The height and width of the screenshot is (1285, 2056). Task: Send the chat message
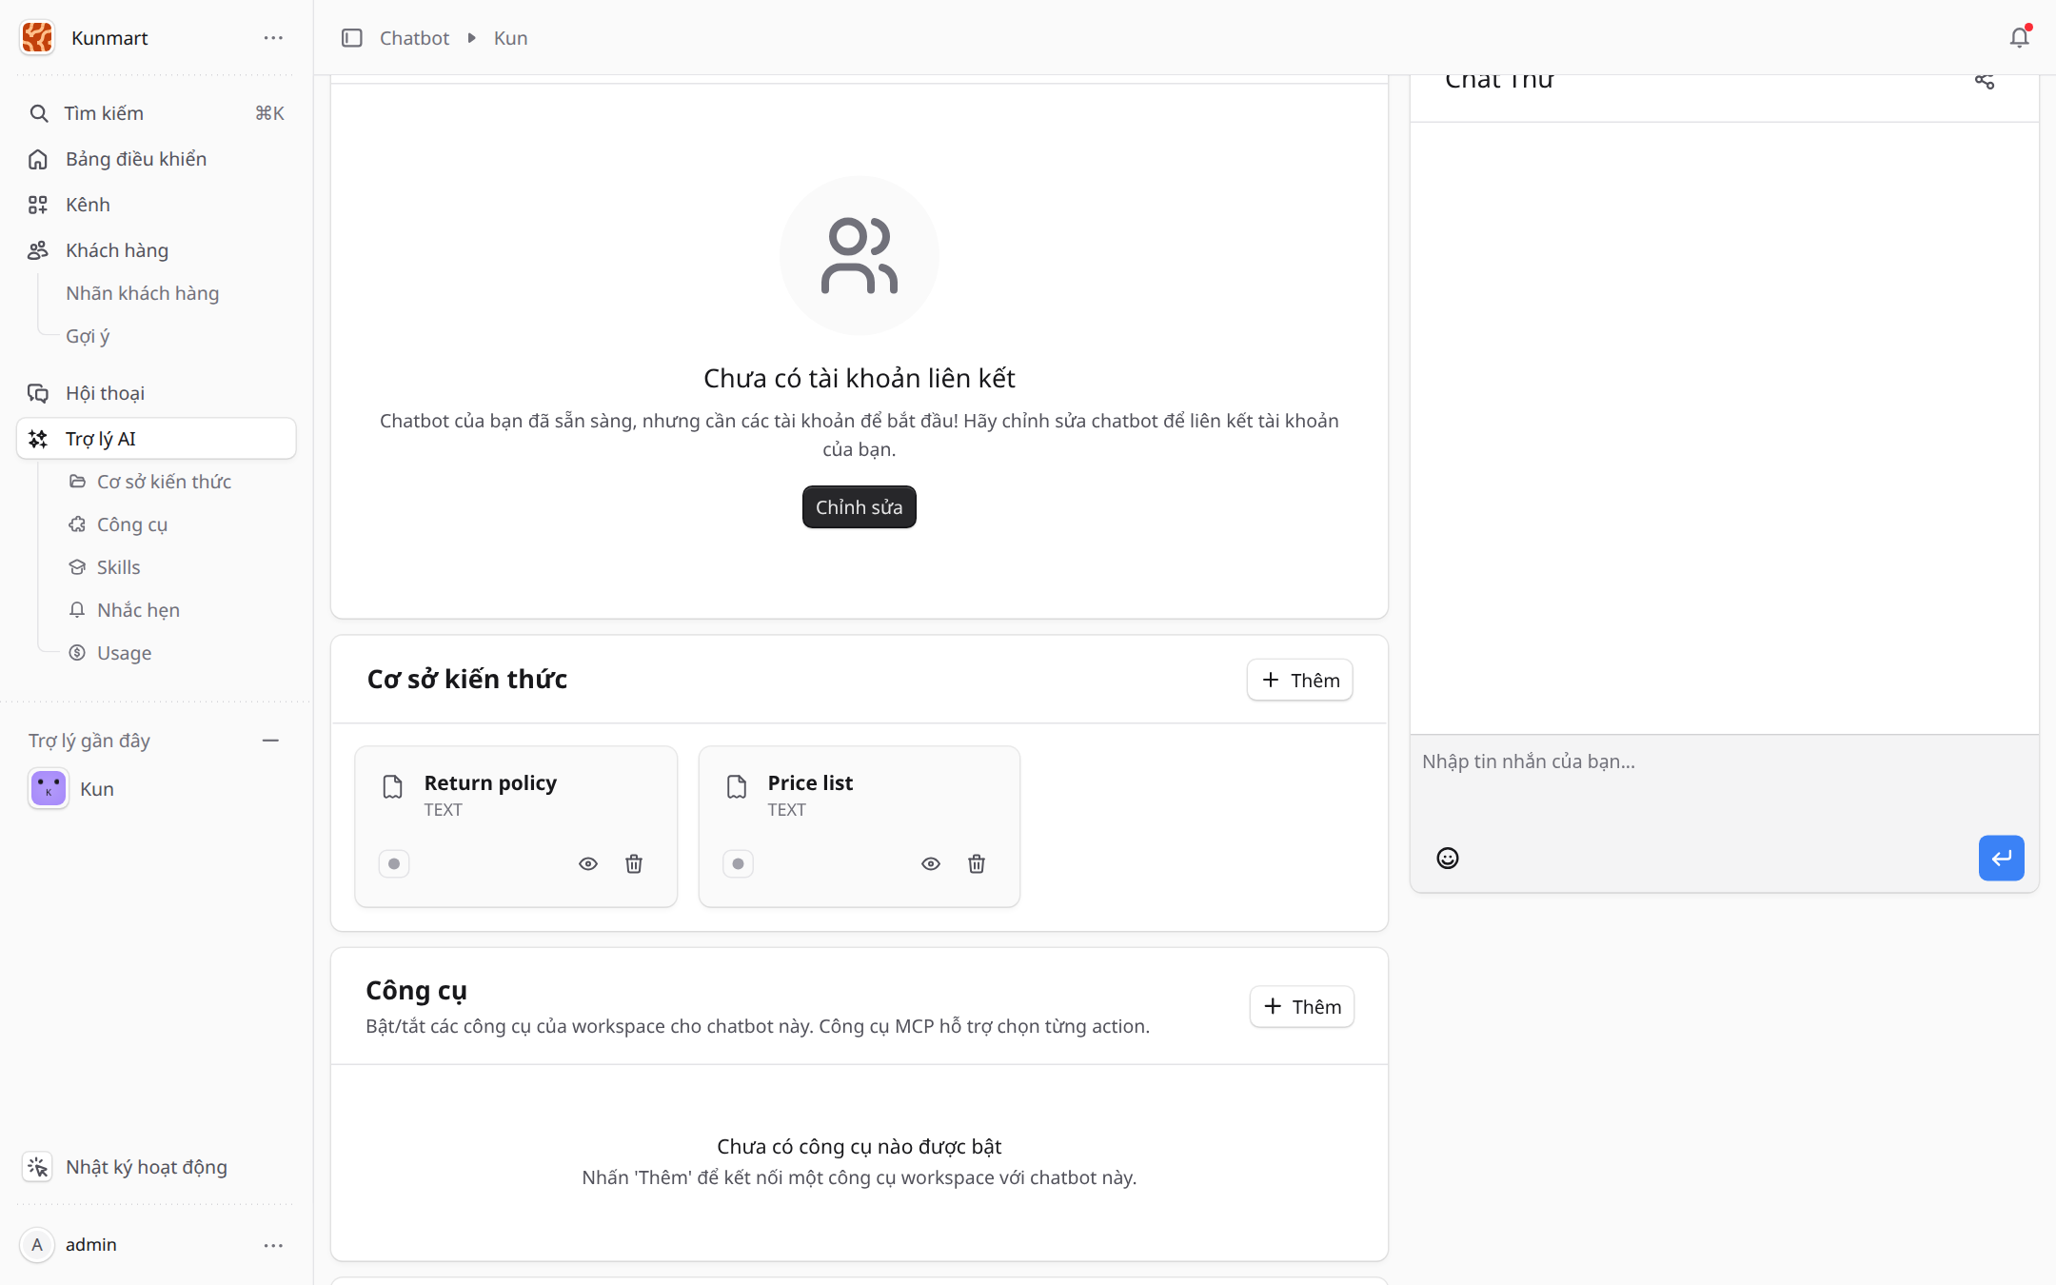(2001, 858)
